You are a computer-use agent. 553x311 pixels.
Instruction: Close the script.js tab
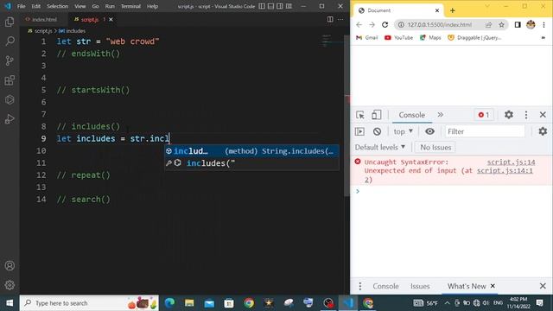(111, 19)
